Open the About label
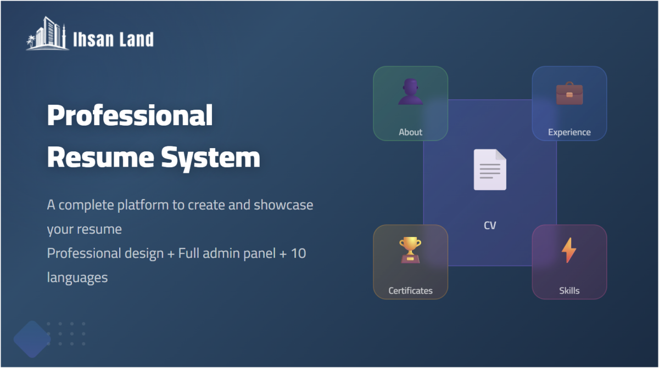 pyautogui.click(x=410, y=132)
